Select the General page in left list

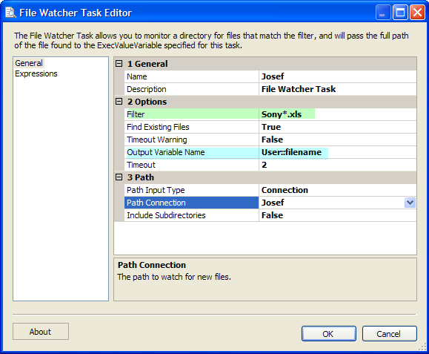click(29, 63)
